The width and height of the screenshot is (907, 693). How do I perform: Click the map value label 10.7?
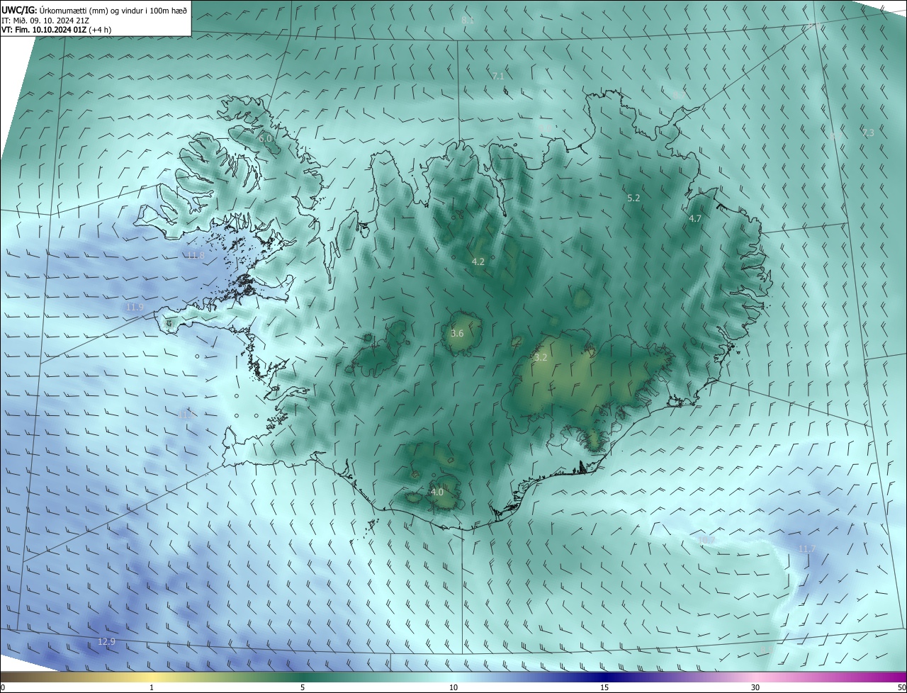coord(706,540)
